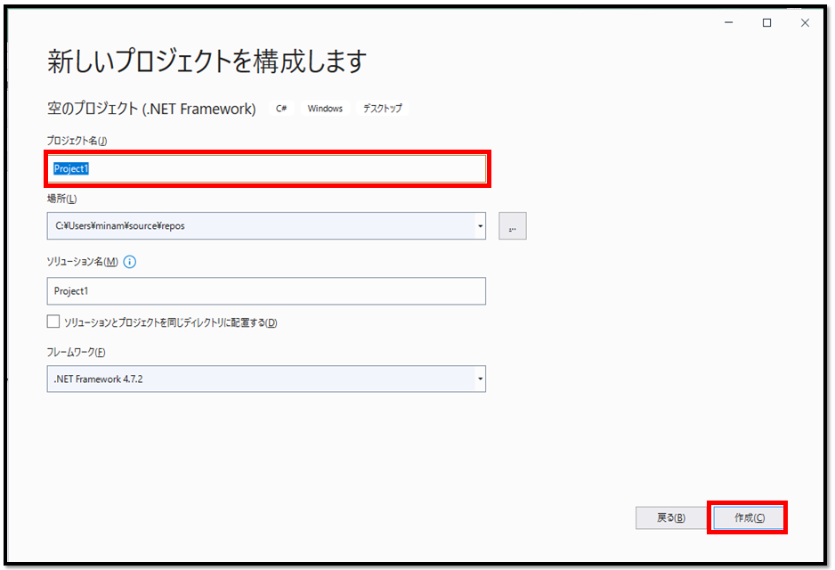Click the 空のプロジェクト (.NET Framework) subtitle
Image resolution: width=835 pixels, height=570 pixels.
pos(151,109)
